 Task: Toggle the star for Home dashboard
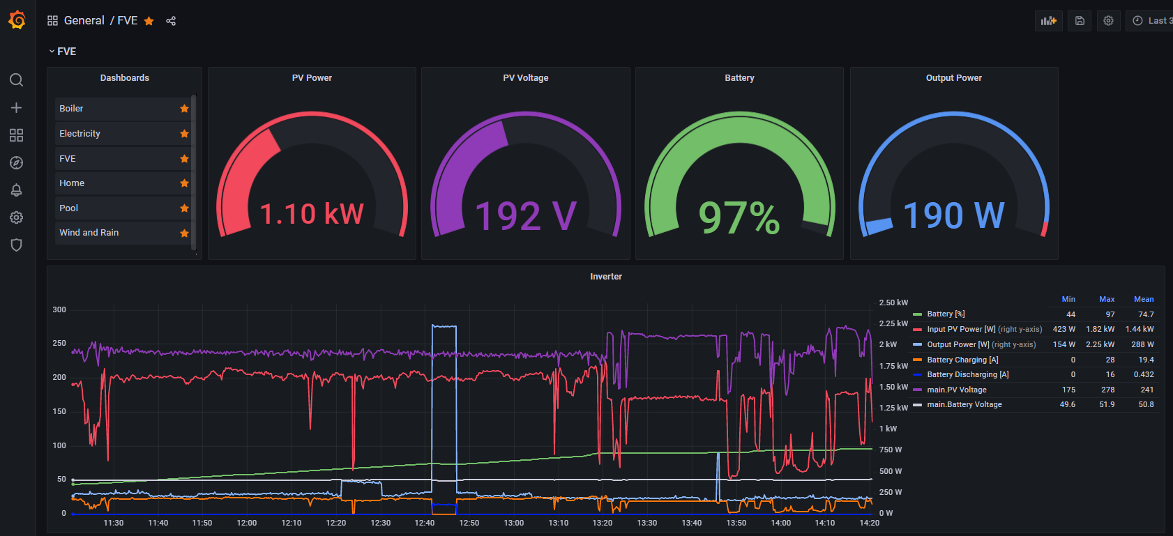pos(184,183)
